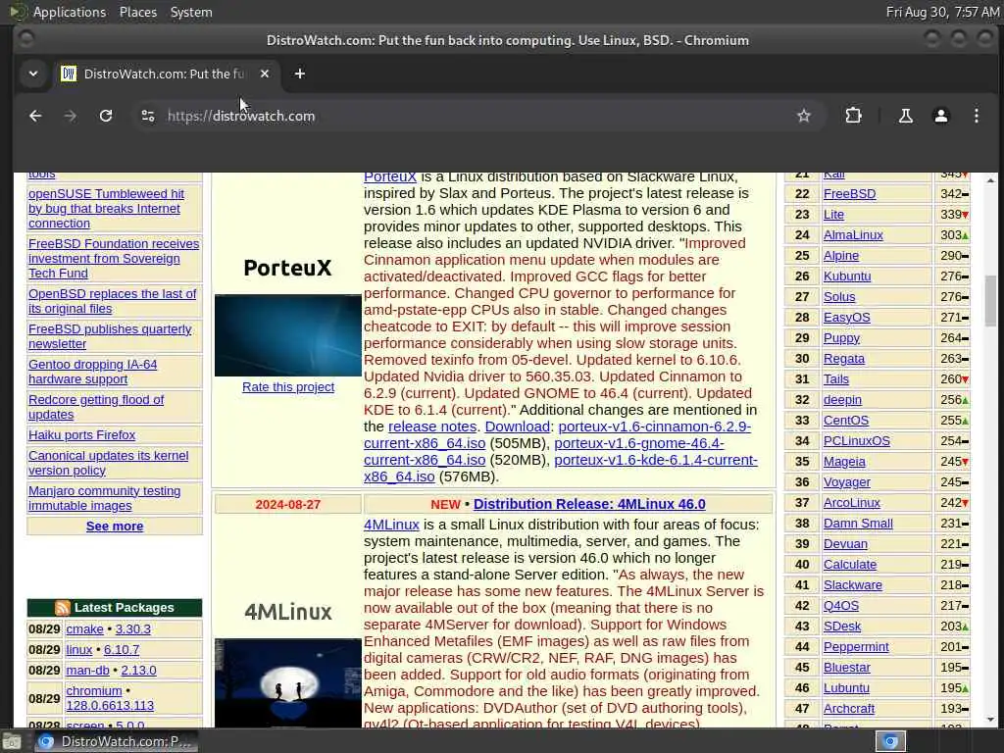The width and height of the screenshot is (1004, 753).
Task: Open Tails in the ranking list
Action: pos(836,379)
